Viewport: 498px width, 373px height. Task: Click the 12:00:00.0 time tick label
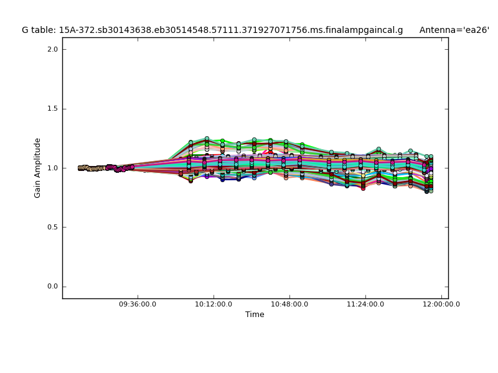tap(441, 305)
